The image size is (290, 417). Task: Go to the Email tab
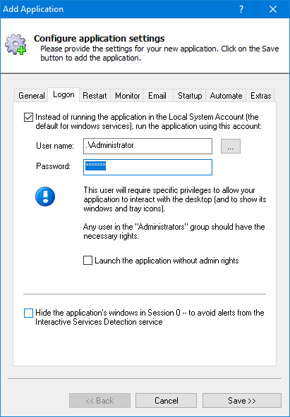coord(157,96)
